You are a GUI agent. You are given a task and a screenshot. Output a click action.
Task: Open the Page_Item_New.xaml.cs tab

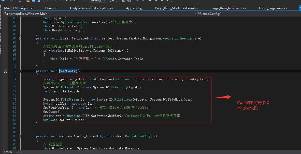(229, 8)
